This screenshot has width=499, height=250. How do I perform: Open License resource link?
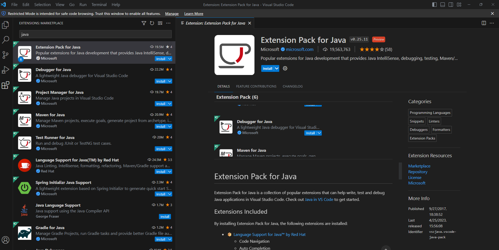click(x=415, y=178)
